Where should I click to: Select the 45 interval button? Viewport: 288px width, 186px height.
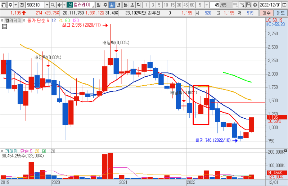185,5
